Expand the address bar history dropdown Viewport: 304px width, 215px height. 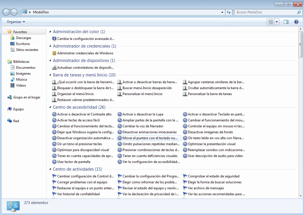click(x=222, y=12)
